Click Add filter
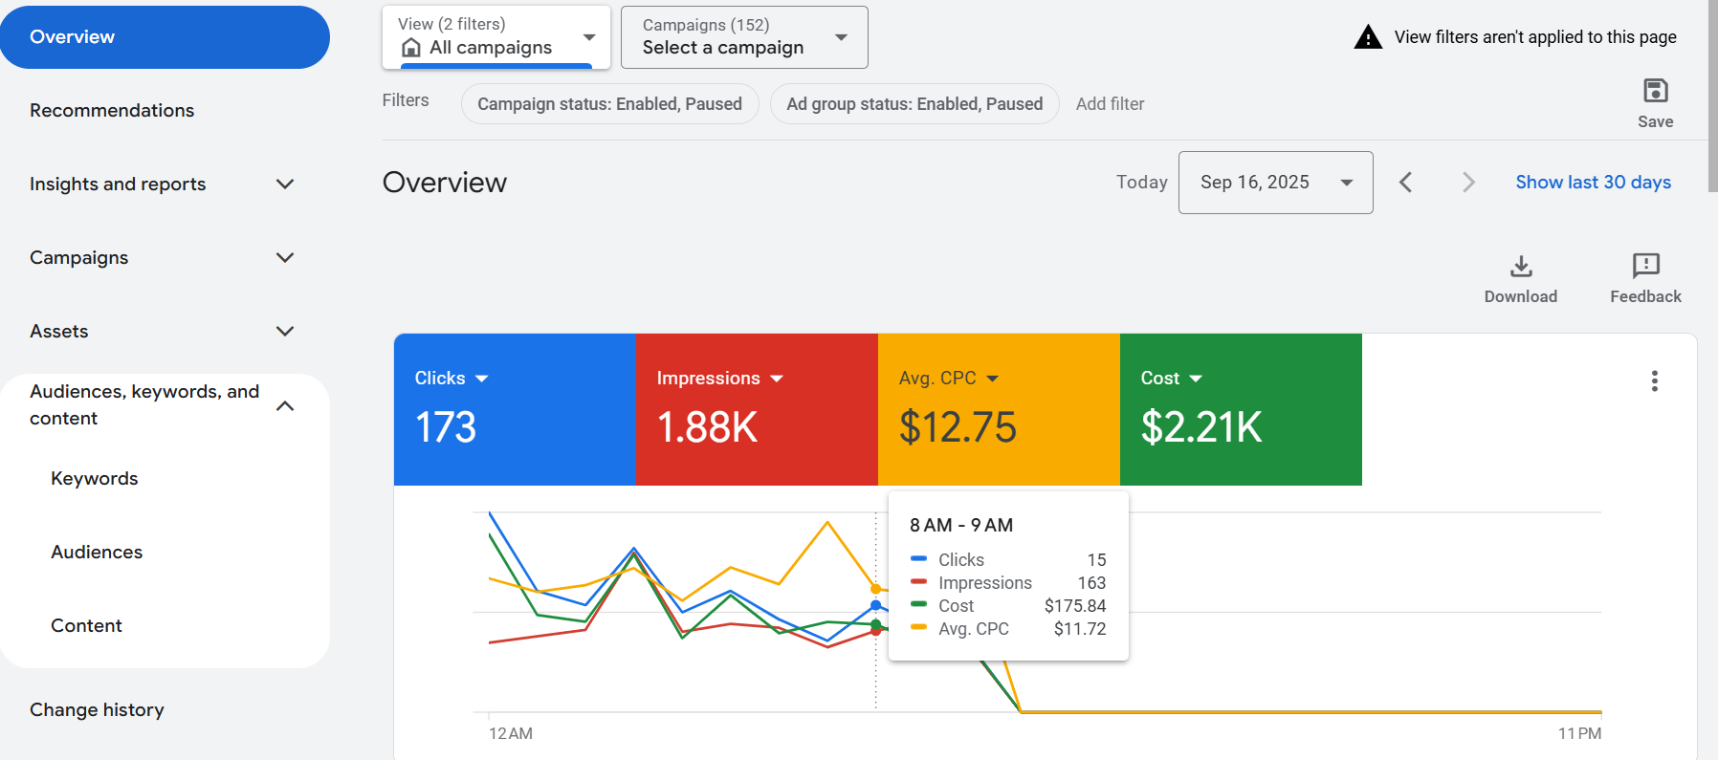Screen dimensions: 1718x760 [1110, 104]
